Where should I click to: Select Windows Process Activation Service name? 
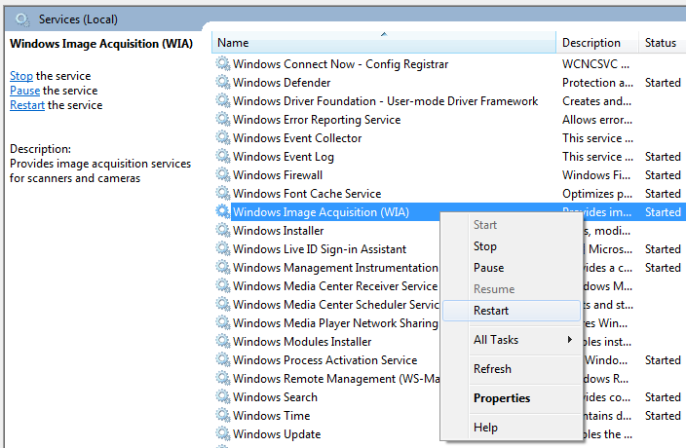pos(324,359)
